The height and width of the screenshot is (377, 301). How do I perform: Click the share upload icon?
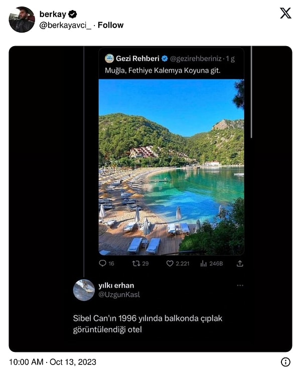pyautogui.click(x=240, y=263)
